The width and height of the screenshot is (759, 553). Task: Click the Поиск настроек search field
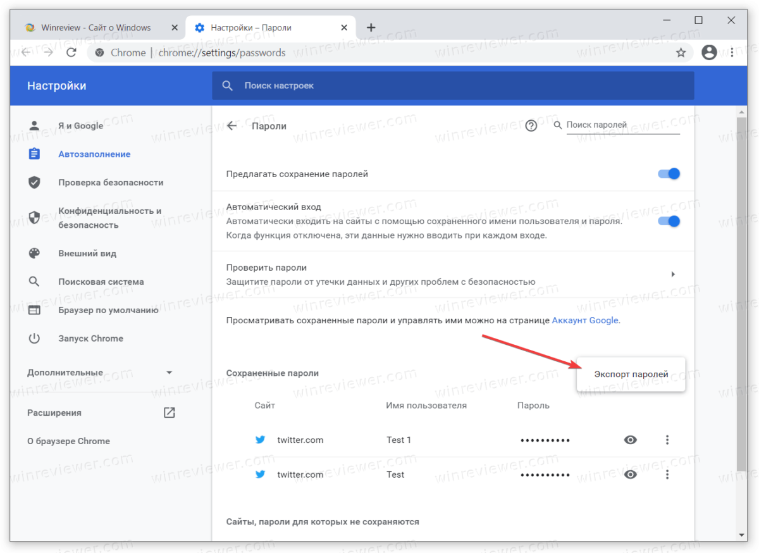tap(452, 85)
